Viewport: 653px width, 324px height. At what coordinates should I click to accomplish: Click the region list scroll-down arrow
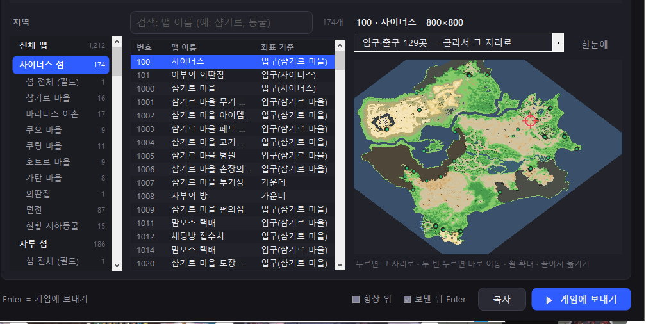[x=117, y=265]
